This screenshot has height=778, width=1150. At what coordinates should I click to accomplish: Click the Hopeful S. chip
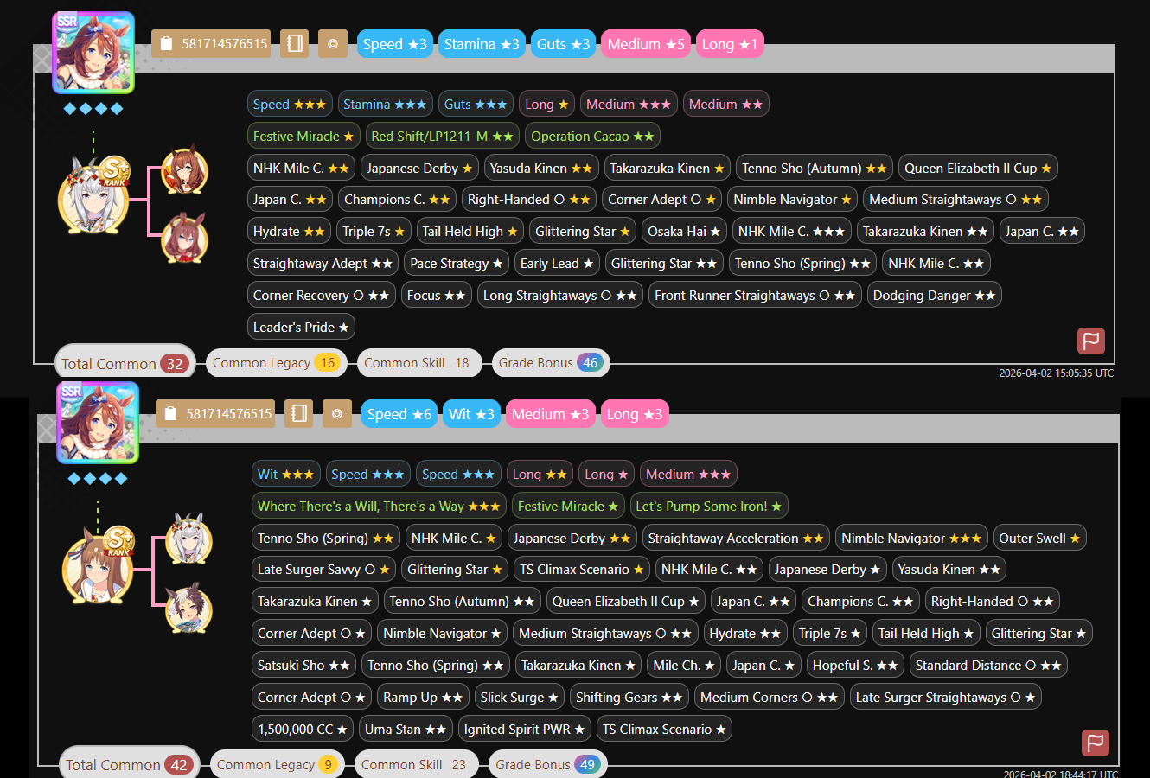tap(856, 665)
